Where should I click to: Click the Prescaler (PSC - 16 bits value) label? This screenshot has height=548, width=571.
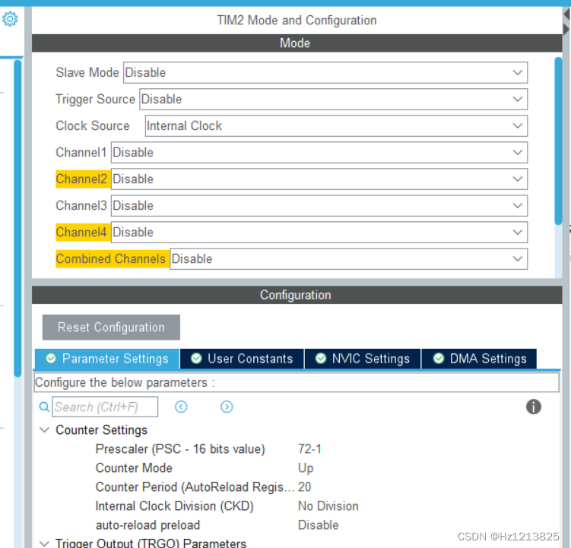tap(180, 449)
